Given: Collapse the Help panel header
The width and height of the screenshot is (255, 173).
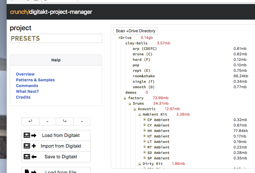Looking at the screenshot, I should (x=56, y=60).
